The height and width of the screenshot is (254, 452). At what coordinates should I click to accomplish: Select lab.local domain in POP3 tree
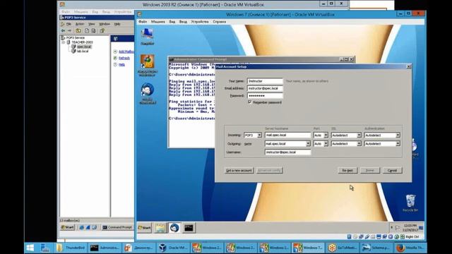click(x=83, y=51)
